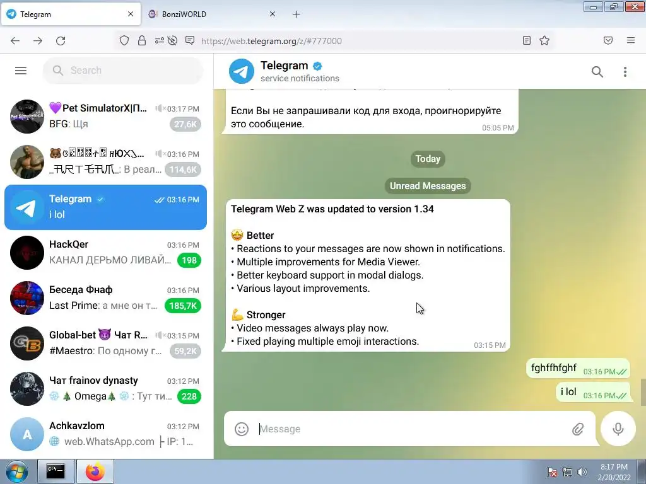646x484 pixels.
Task: Click Беседа Фнаф chat avatar
Action: click(27, 298)
